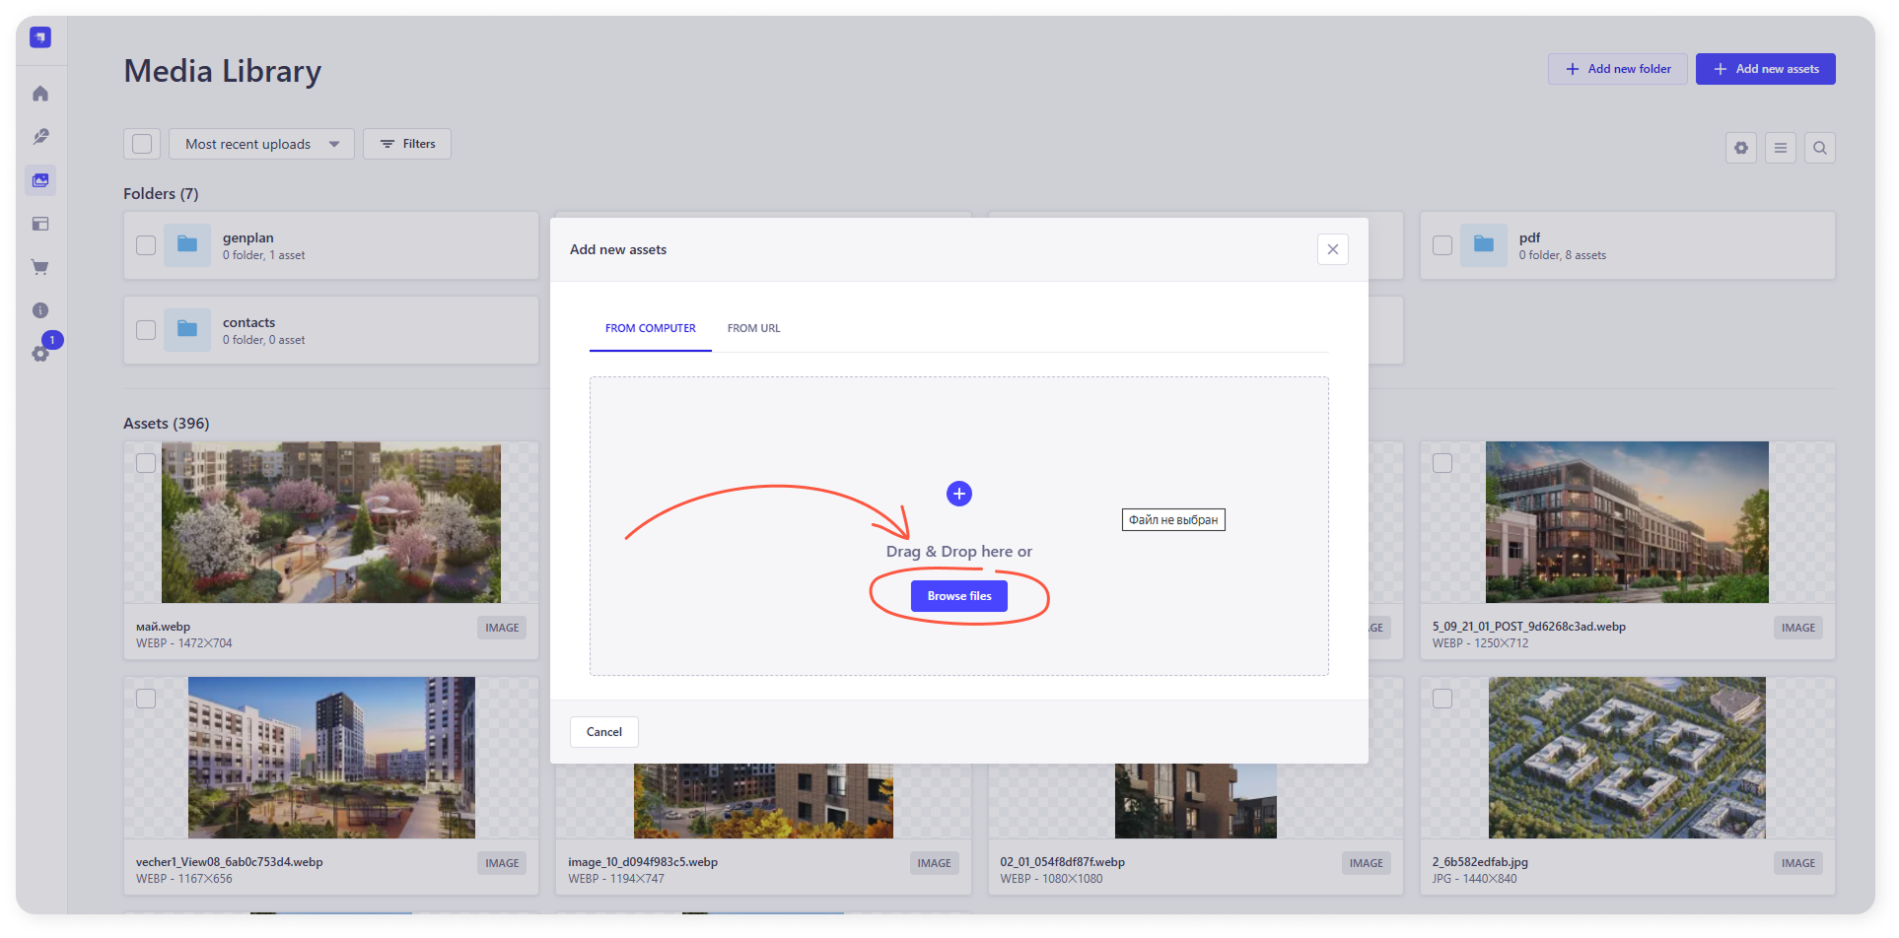This screenshot has height=938, width=1899.
Task: Open the search magnifier icon
Action: coord(1819,148)
